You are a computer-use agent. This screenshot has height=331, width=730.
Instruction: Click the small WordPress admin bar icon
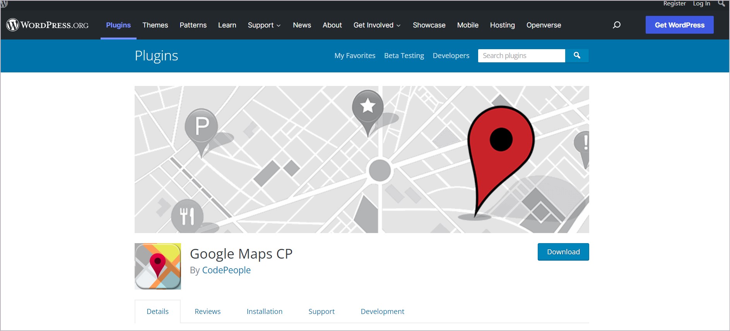point(4,3)
